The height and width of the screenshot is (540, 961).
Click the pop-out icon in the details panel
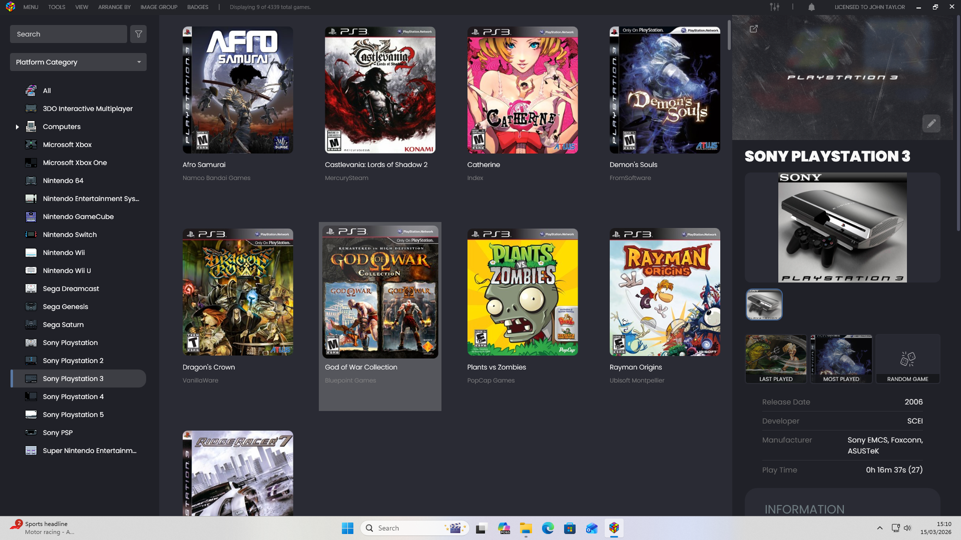(x=753, y=29)
